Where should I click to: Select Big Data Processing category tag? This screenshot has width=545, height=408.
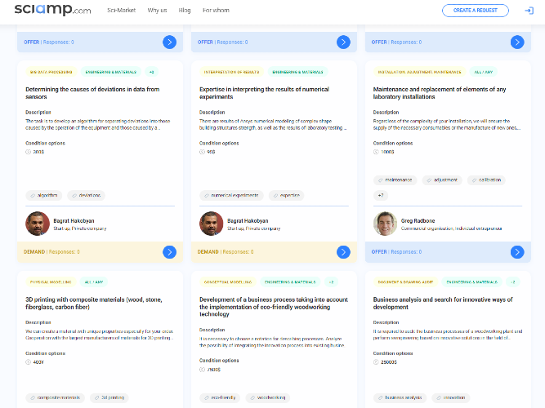coord(51,72)
